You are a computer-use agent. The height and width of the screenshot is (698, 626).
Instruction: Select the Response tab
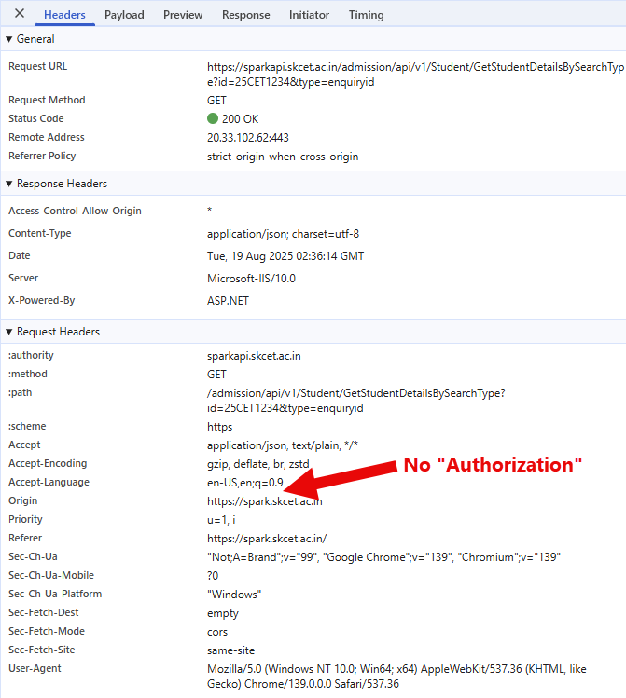tap(245, 15)
